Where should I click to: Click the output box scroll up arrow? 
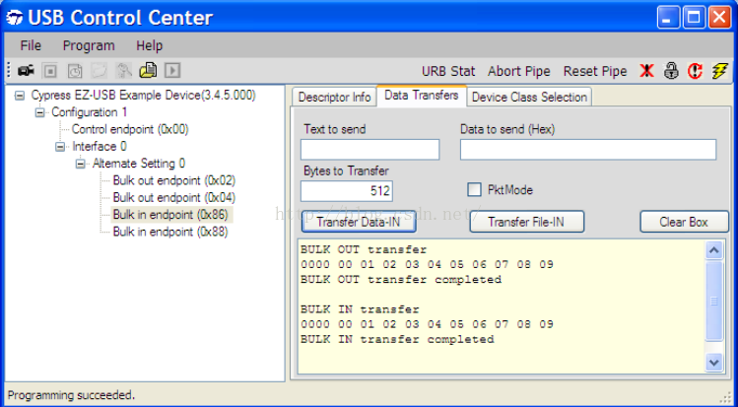coord(714,250)
